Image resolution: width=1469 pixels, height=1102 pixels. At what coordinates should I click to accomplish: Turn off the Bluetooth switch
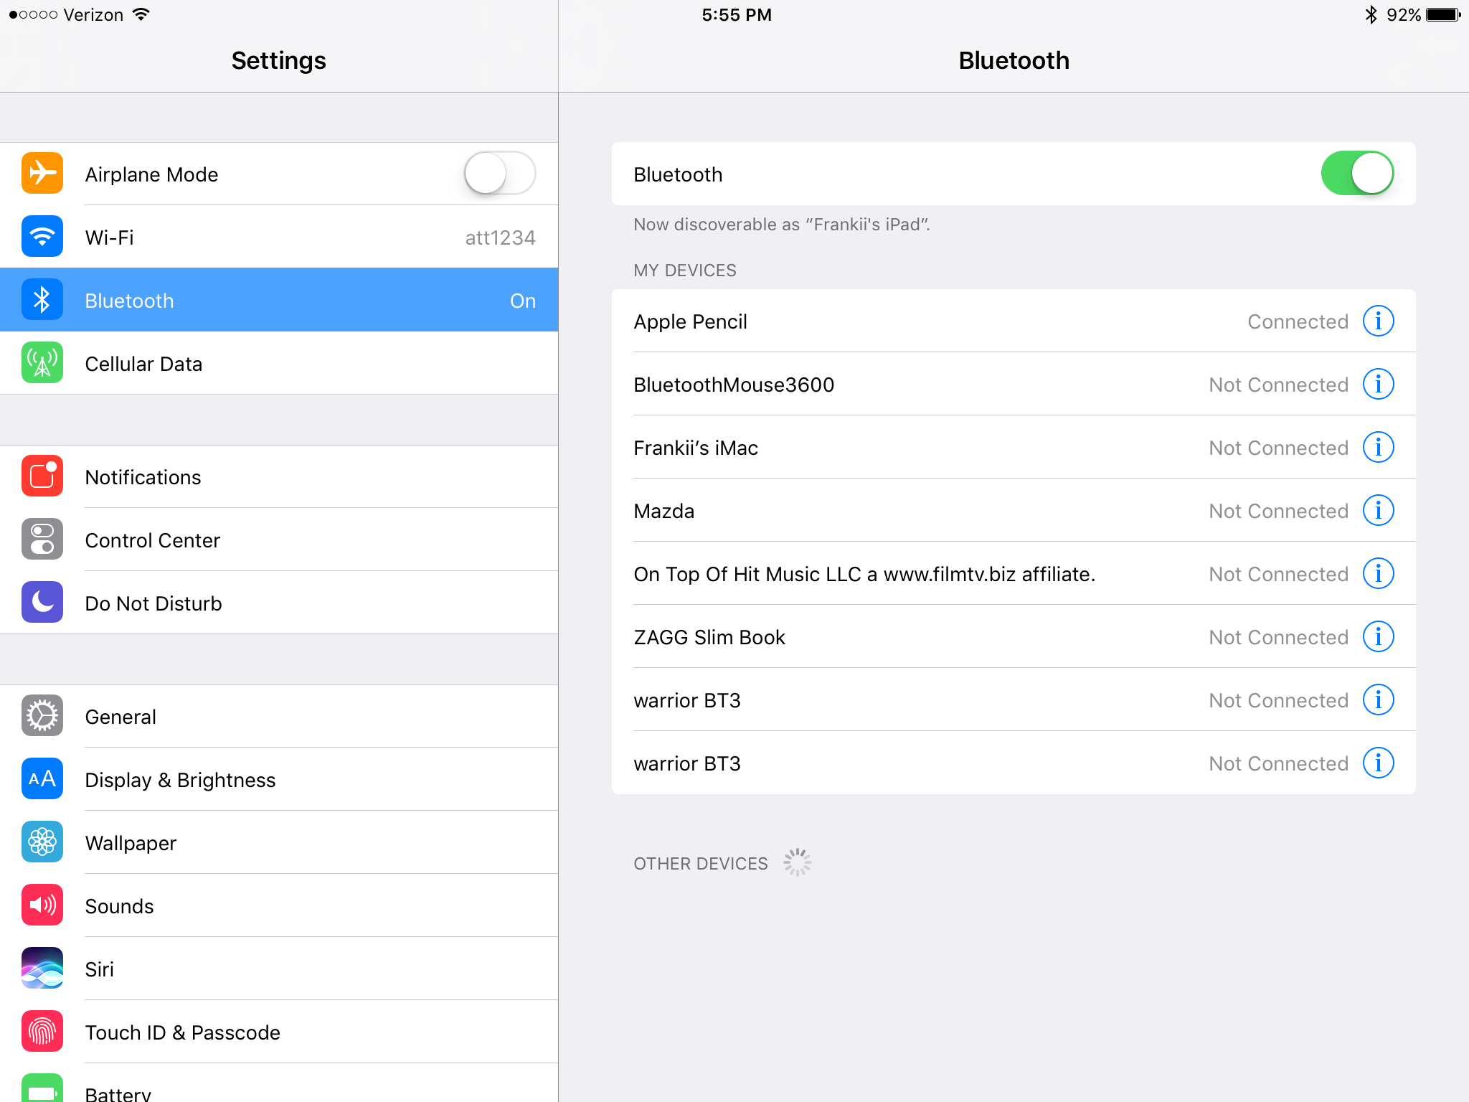coord(1356,174)
